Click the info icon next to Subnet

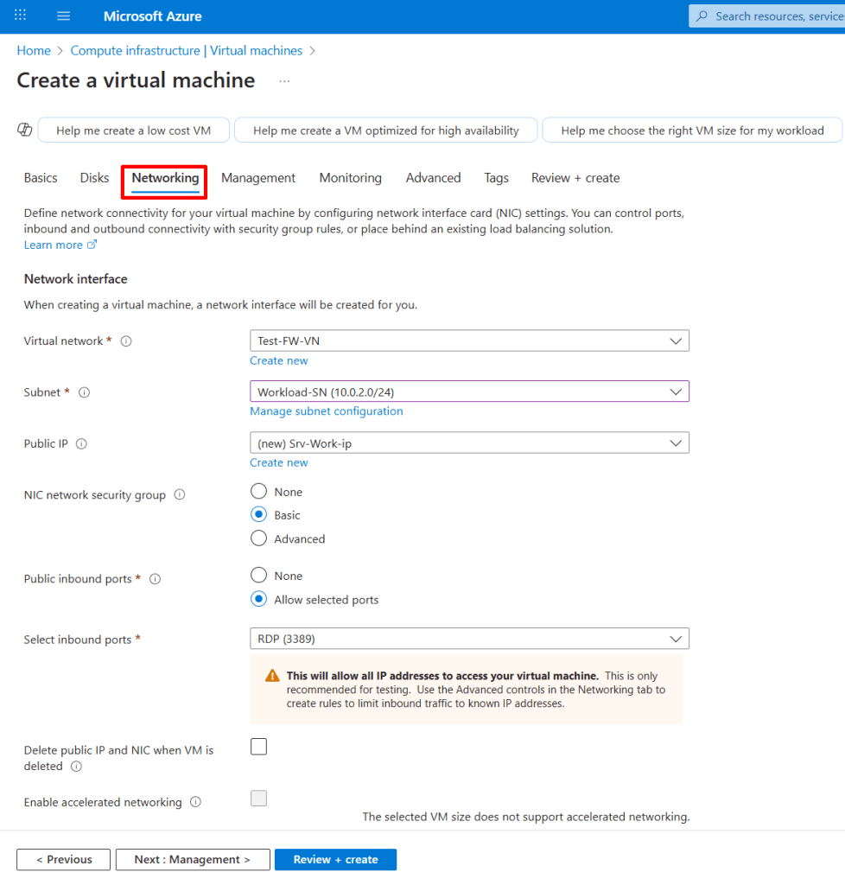click(85, 392)
